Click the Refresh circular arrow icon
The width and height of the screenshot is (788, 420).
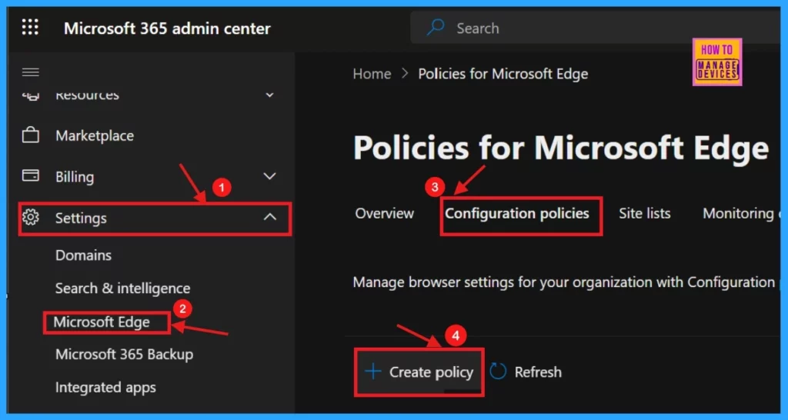[498, 372]
